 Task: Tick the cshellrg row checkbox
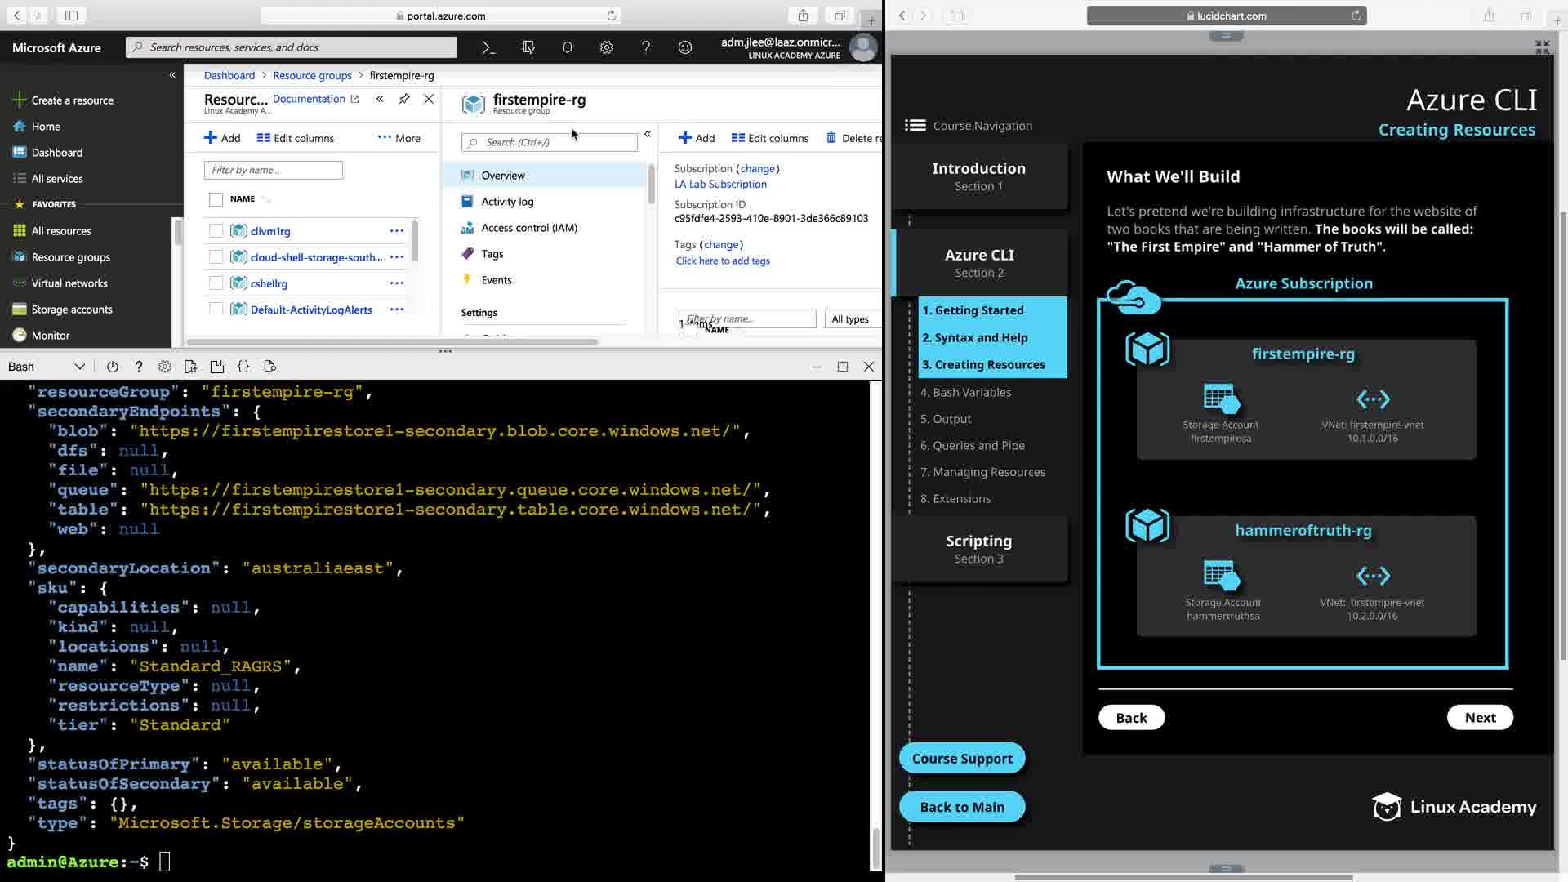[x=216, y=283]
